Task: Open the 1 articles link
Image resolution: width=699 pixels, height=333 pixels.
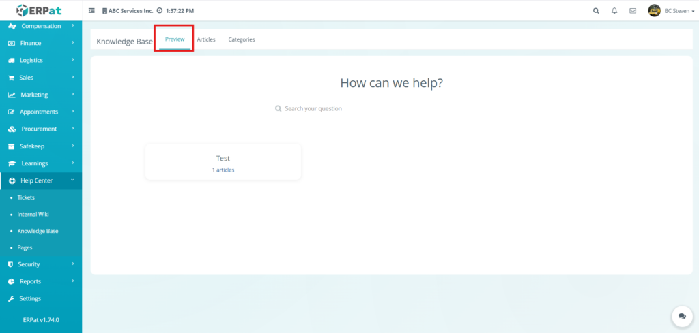Action: (223, 170)
